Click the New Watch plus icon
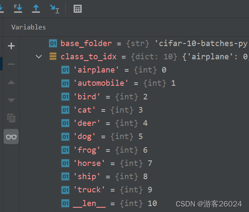 [11, 46]
